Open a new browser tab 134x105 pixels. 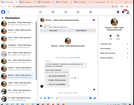tap(112, 2)
